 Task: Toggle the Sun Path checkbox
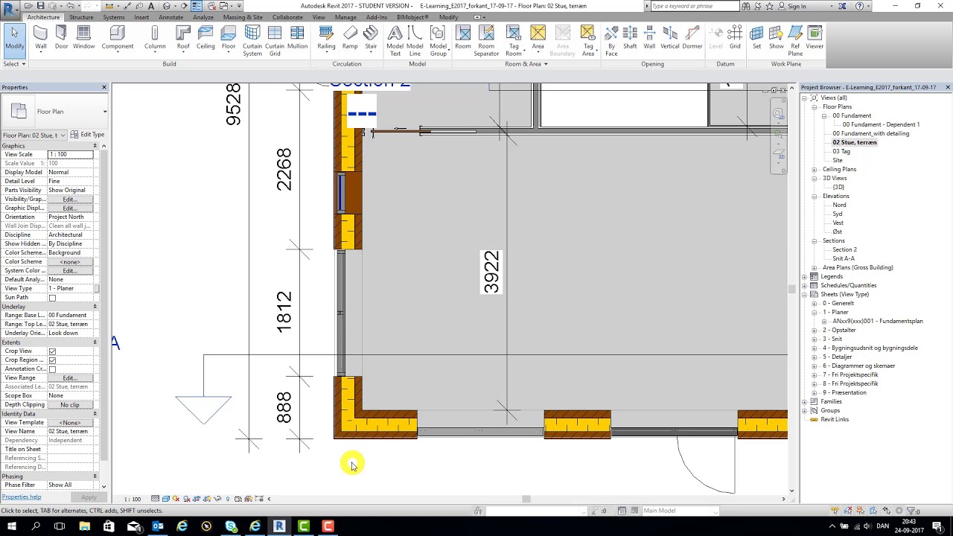[52, 298]
